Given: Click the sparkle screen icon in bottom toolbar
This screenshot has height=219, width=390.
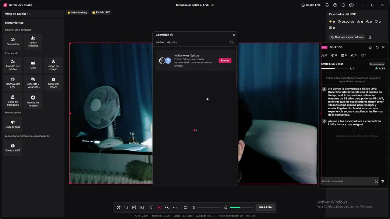Looking at the screenshot, I should (x=142, y=207).
